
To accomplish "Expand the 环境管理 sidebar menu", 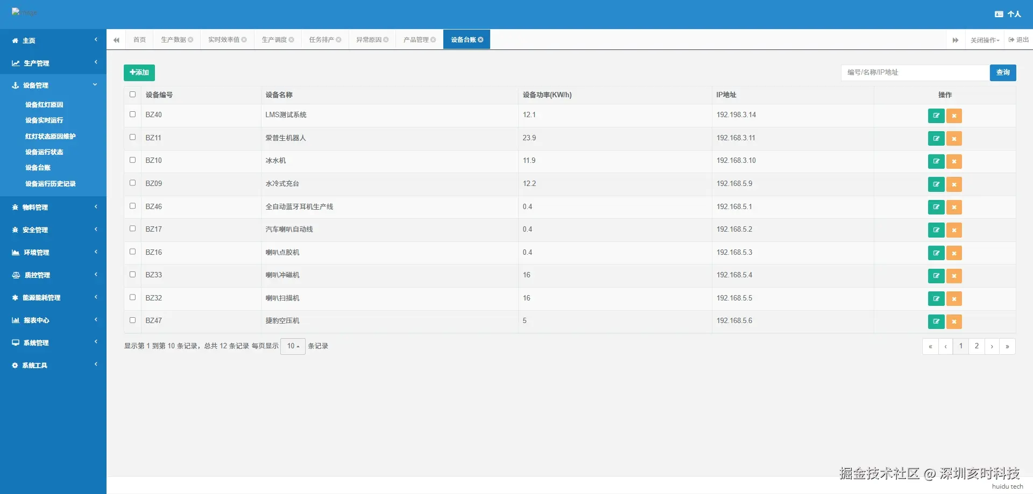I will tap(53, 253).
